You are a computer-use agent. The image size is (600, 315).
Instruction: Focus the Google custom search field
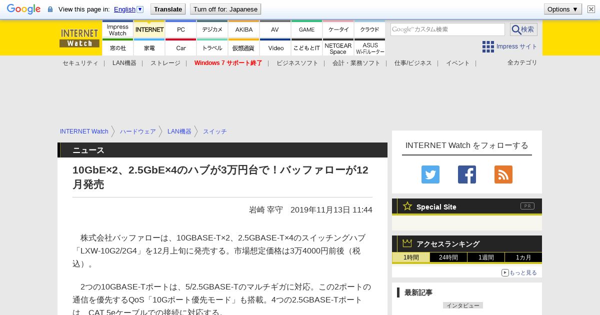tap(447, 29)
